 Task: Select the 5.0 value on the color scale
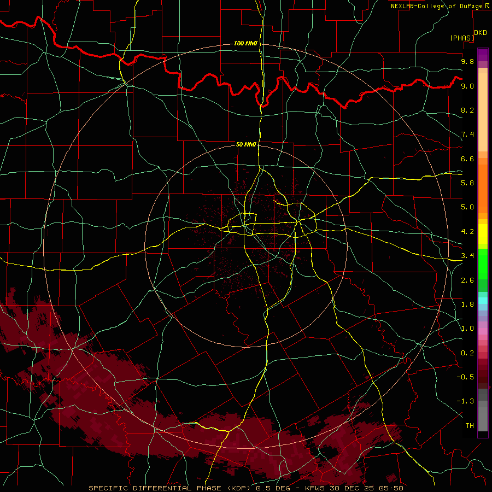tap(467, 207)
